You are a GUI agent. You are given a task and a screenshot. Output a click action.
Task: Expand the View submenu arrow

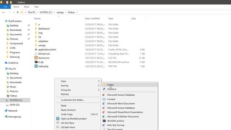[99, 81]
